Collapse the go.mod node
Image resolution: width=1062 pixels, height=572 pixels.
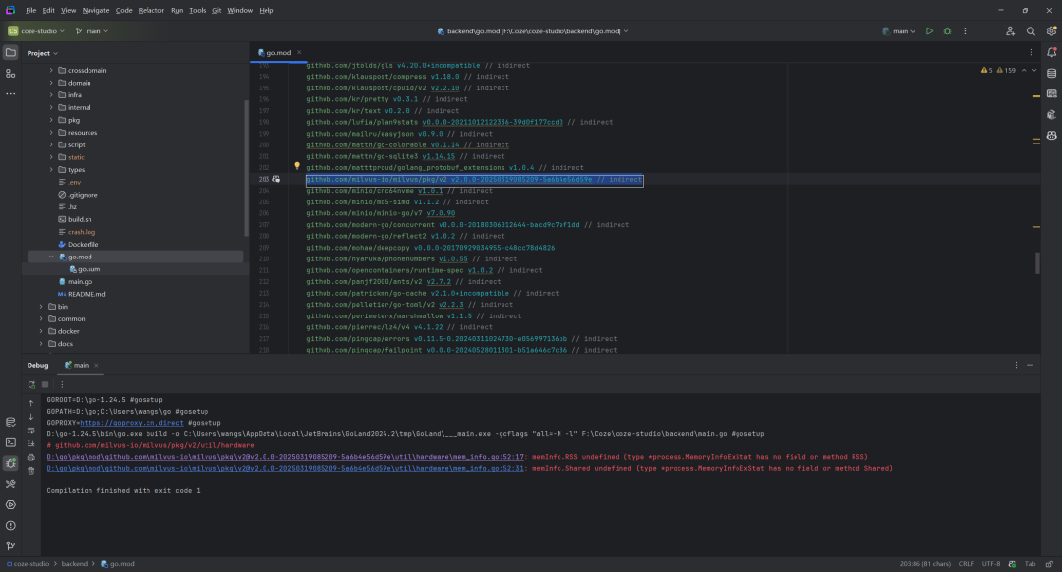click(x=51, y=257)
